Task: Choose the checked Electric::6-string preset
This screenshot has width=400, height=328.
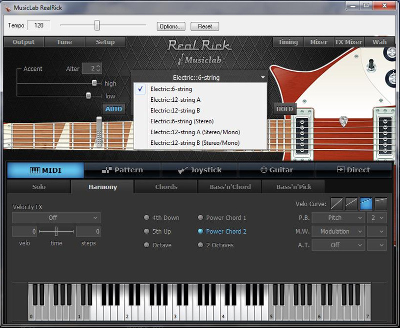Action: coord(200,89)
